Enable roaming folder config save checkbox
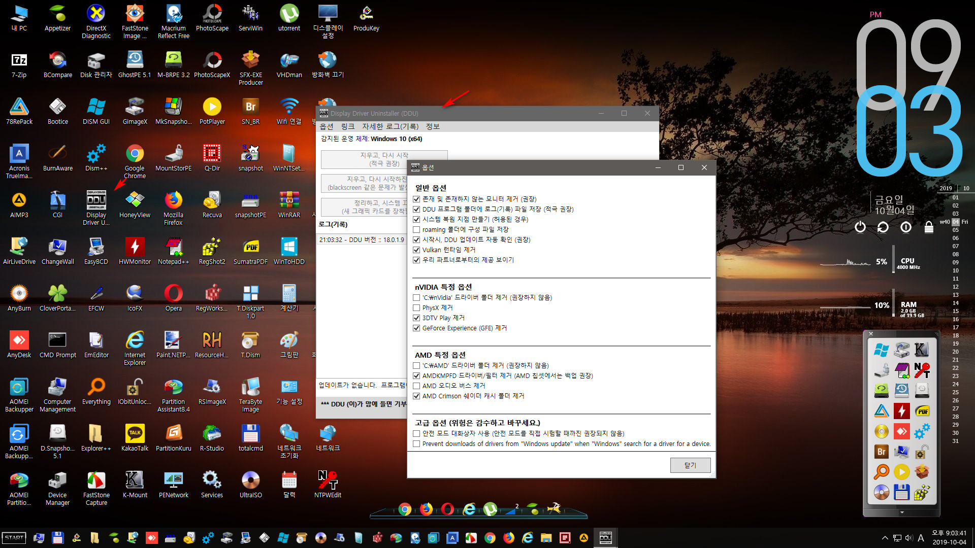Screen dimensions: 975x548 pyautogui.click(x=416, y=229)
